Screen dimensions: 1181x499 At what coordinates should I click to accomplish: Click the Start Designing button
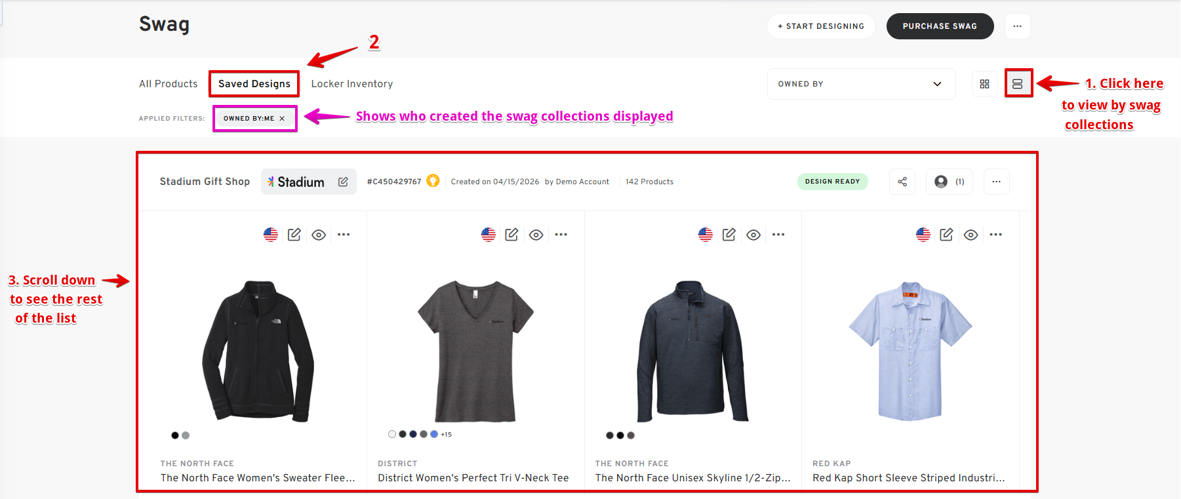(821, 26)
